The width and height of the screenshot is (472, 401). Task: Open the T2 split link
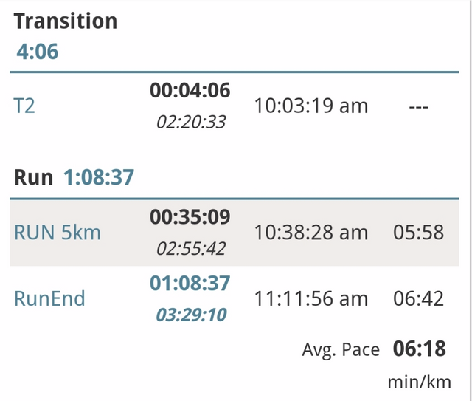click(x=24, y=106)
